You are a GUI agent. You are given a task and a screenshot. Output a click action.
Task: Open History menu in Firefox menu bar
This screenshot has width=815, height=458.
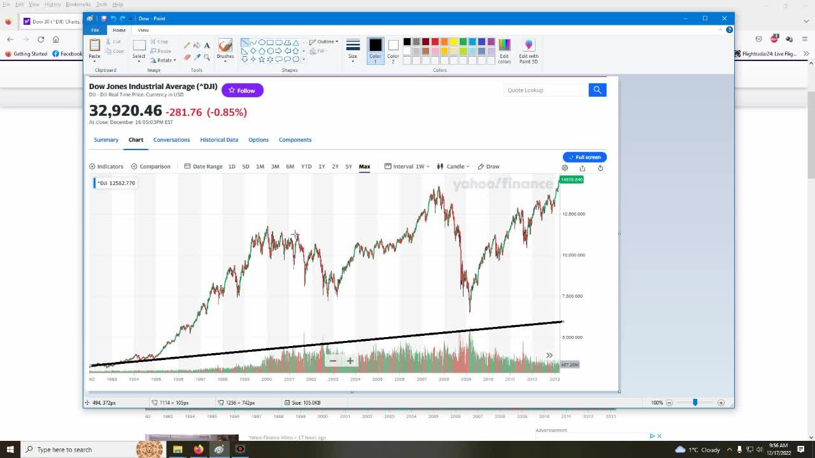(52, 4)
